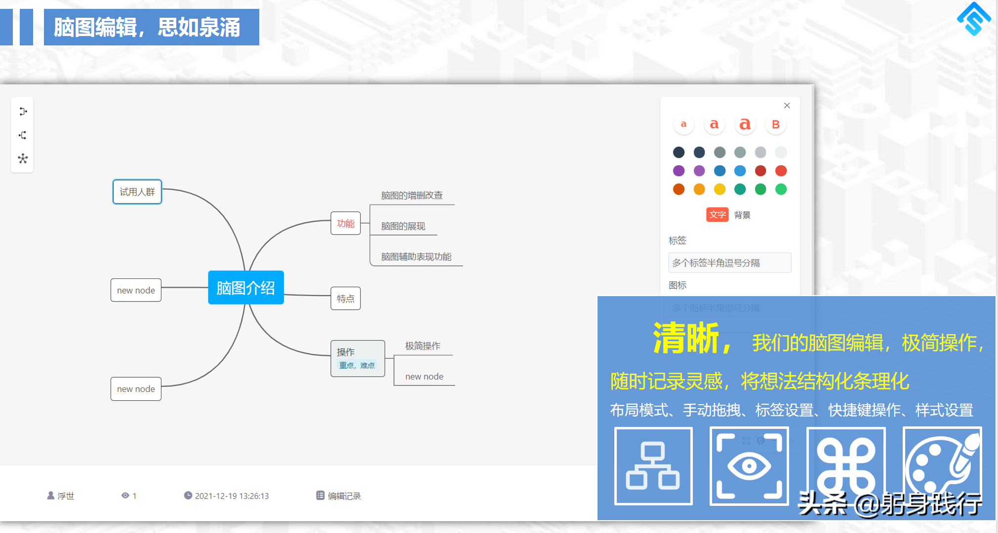Pick the dark orange color swatch
Viewport: 998px width, 533px height.
679,189
